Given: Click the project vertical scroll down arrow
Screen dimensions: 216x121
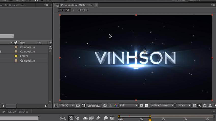Looking at the screenshot, I should click(x=50, y=102).
